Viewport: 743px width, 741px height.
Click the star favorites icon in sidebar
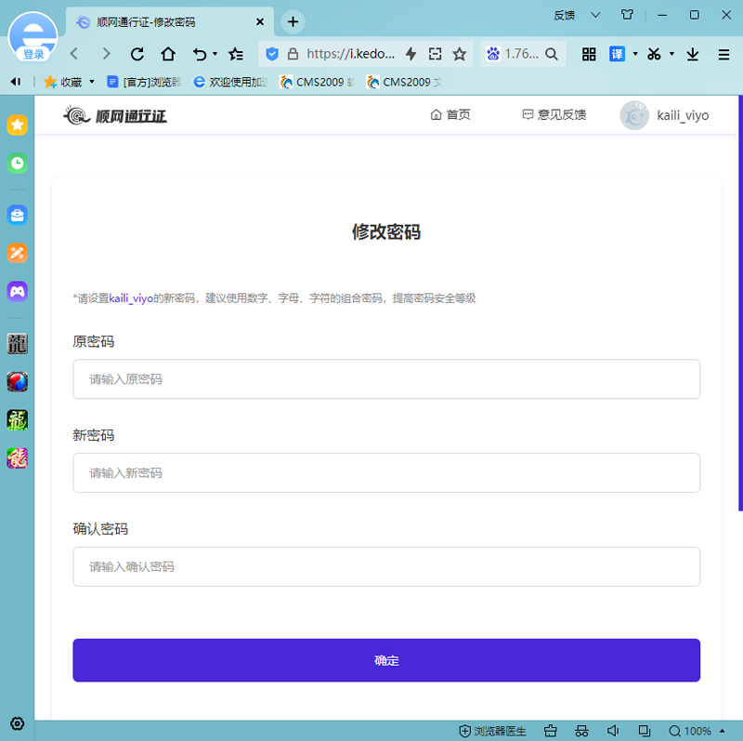(17, 126)
